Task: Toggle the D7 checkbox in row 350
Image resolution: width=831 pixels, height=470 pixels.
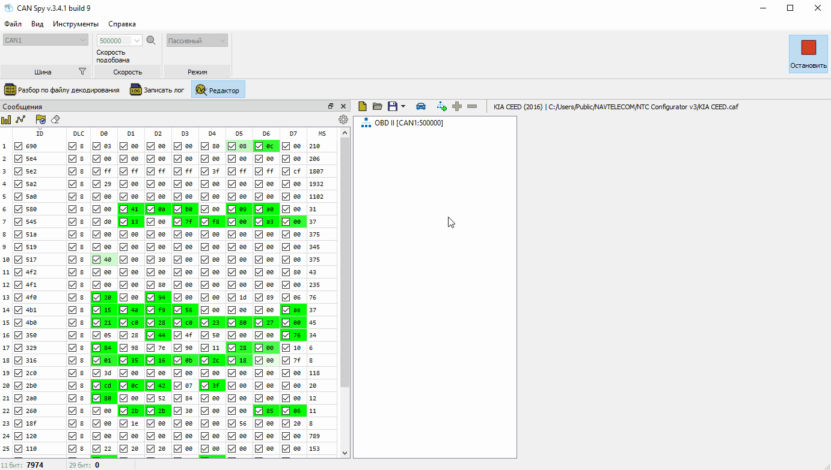Action: (x=286, y=335)
